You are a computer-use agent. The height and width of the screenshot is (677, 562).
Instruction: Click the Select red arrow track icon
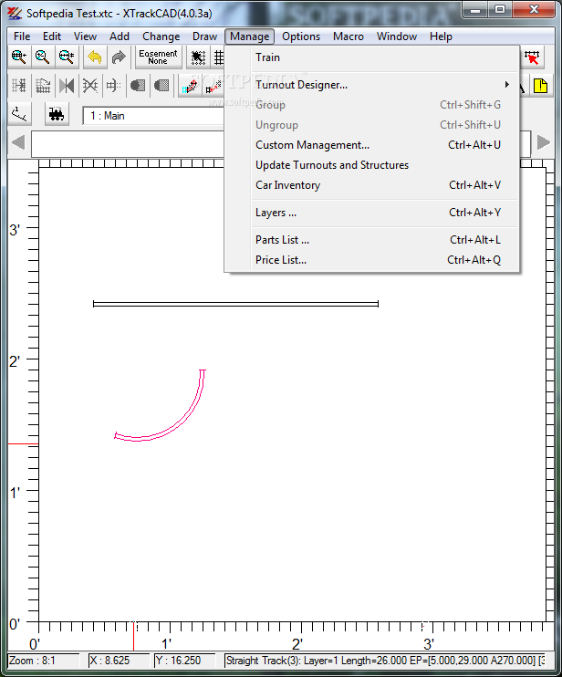click(532, 57)
